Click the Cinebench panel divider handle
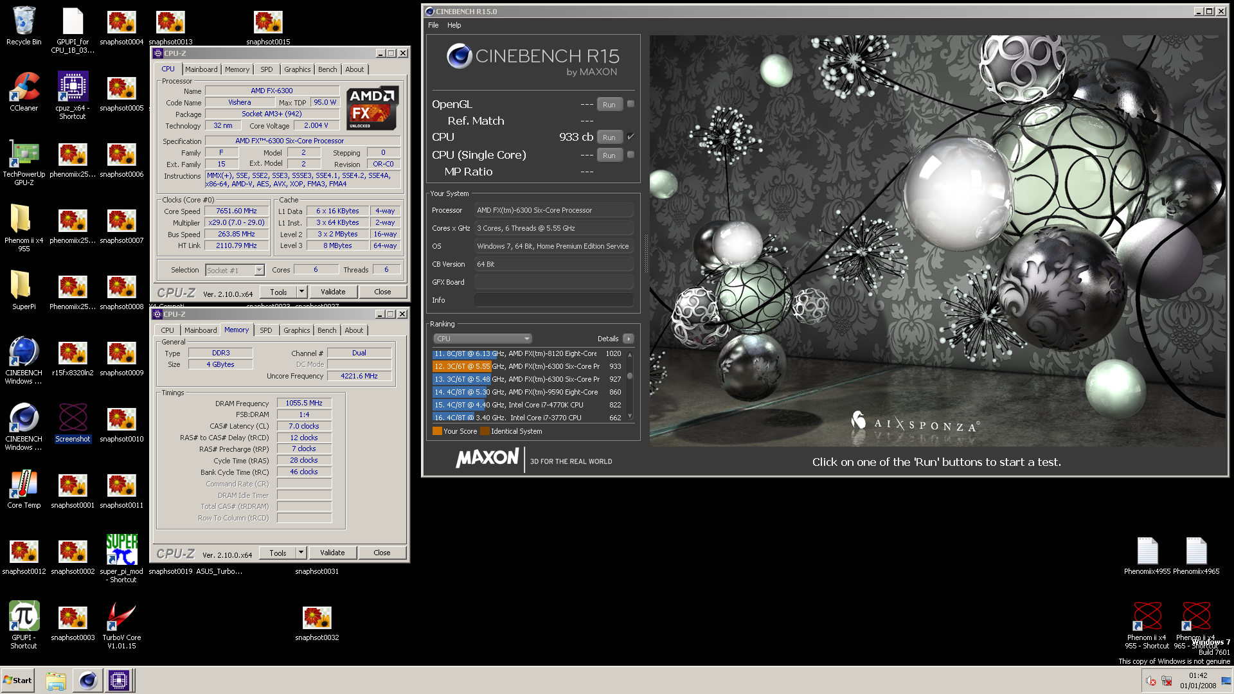The image size is (1234, 694). tap(645, 254)
